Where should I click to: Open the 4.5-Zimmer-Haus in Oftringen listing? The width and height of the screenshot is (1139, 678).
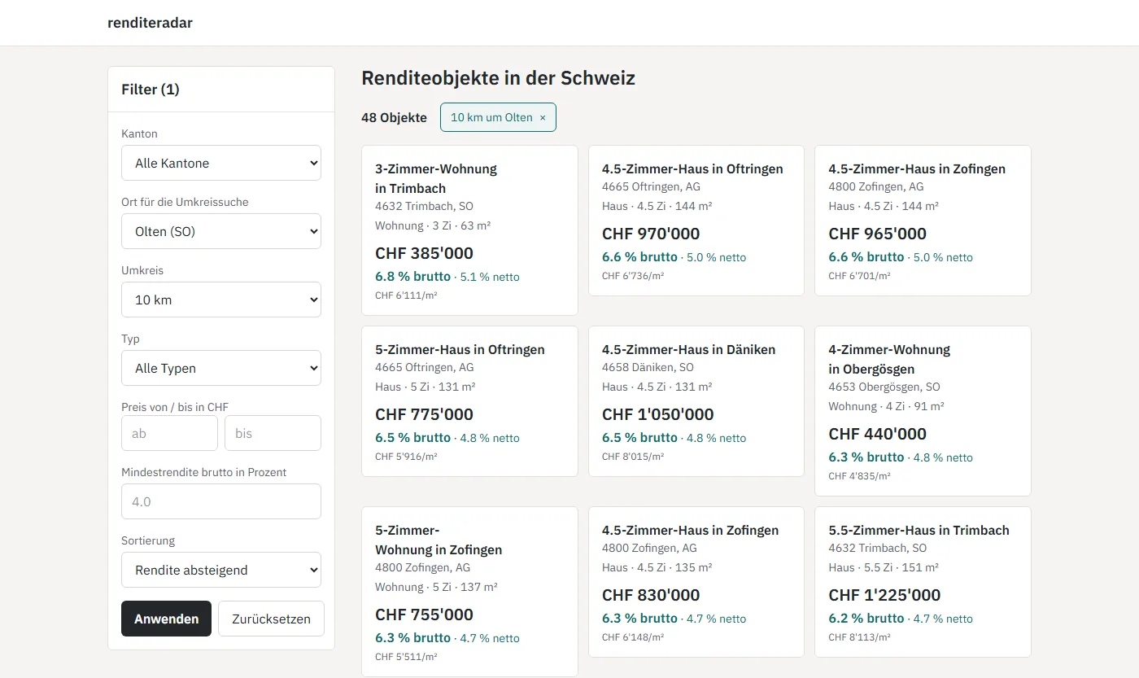coord(696,221)
